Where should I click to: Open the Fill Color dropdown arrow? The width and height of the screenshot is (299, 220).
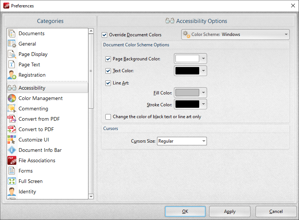203,93
